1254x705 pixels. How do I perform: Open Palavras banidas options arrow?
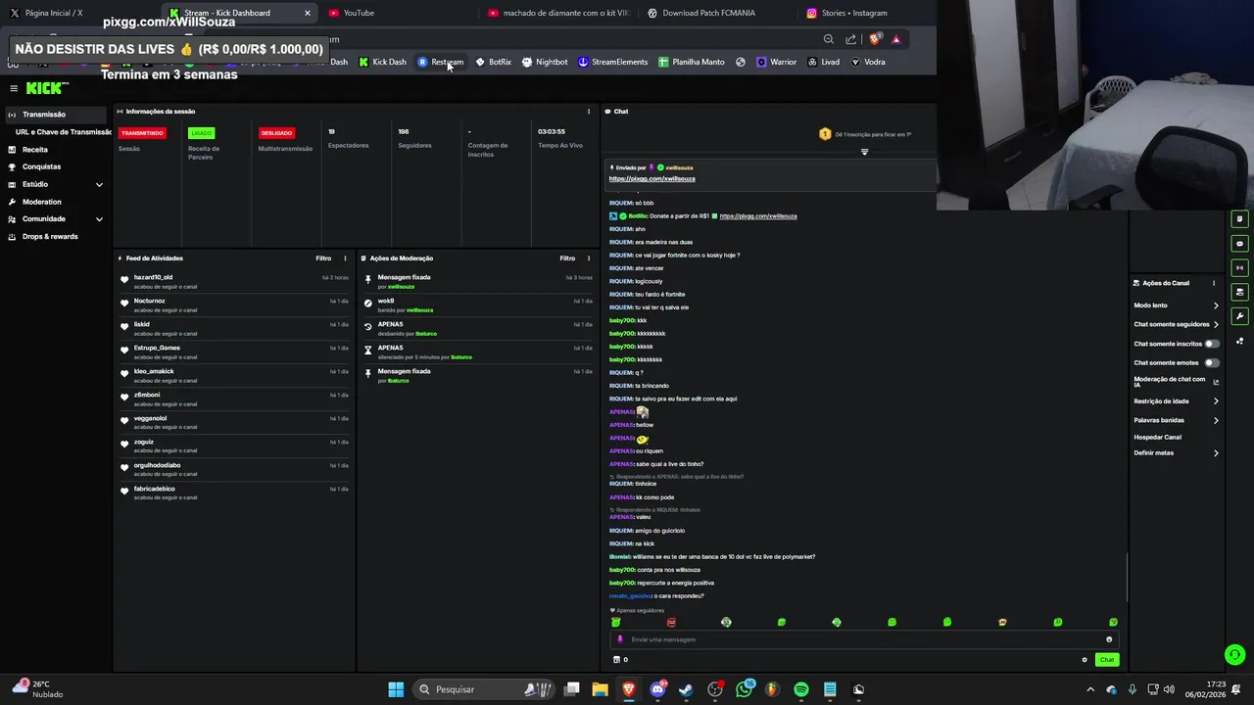1216,420
